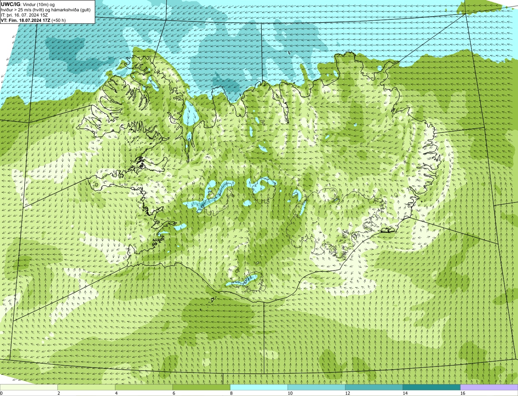Click the valid time 'VT: Fim. 18.07.2024 17Z (+50 h)'

[33, 20]
